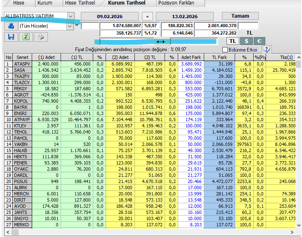Click the 364.272.282 TL total field
This screenshot has height=237, width=302.
pos(216,33)
